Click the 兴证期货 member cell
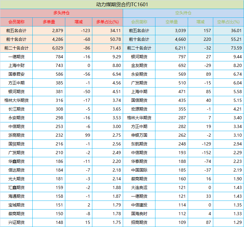The image size is (244, 227). coord(16,223)
